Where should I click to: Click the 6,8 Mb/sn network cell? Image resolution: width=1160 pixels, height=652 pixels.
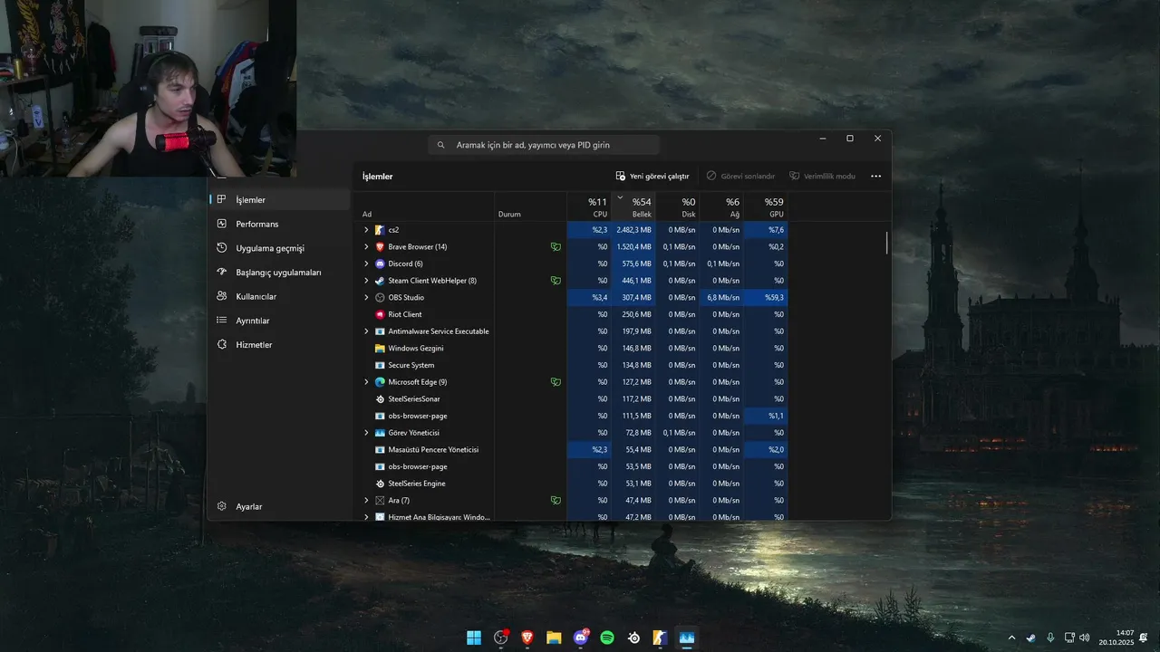pyautogui.click(x=721, y=297)
